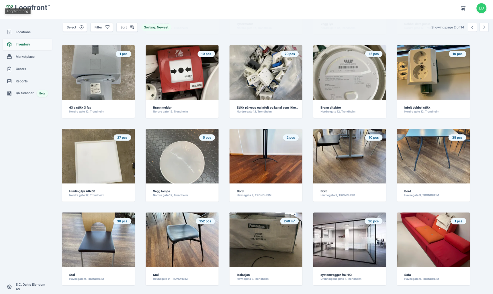Click the QR Scanner icon
The width and height of the screenshot is (493, 294).
click(9, 93)
